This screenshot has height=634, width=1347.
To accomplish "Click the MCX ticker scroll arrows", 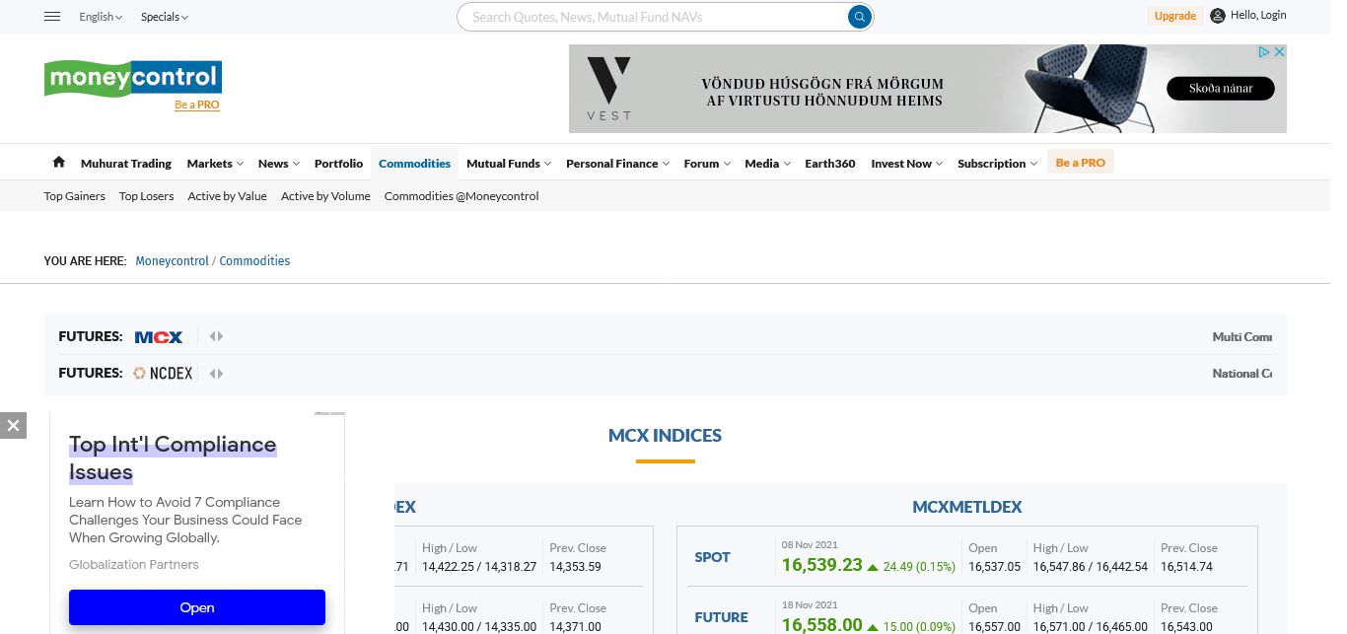I will [216, 337].
